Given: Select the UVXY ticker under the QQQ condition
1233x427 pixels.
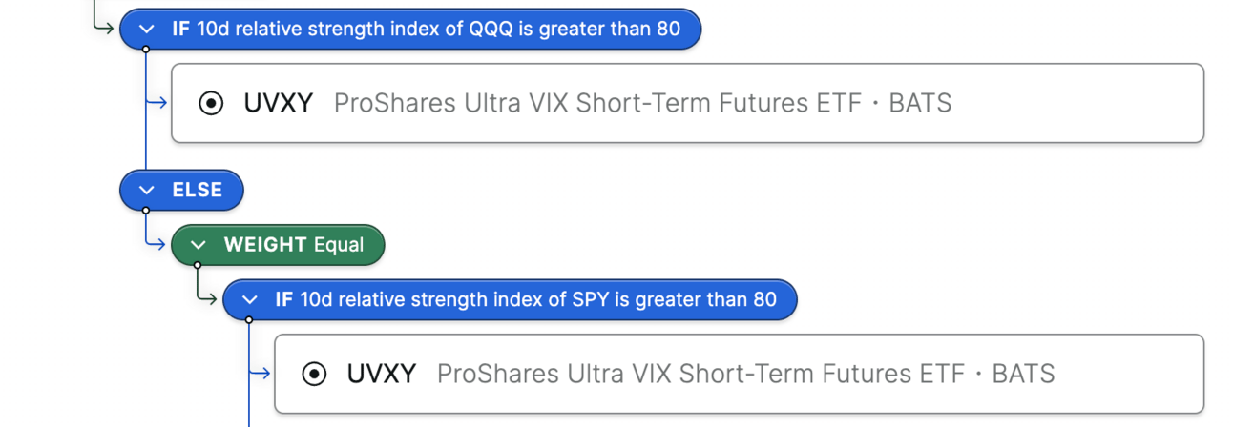Looking at the screenshot, I should pyautogui.click(x=279, y=103).
